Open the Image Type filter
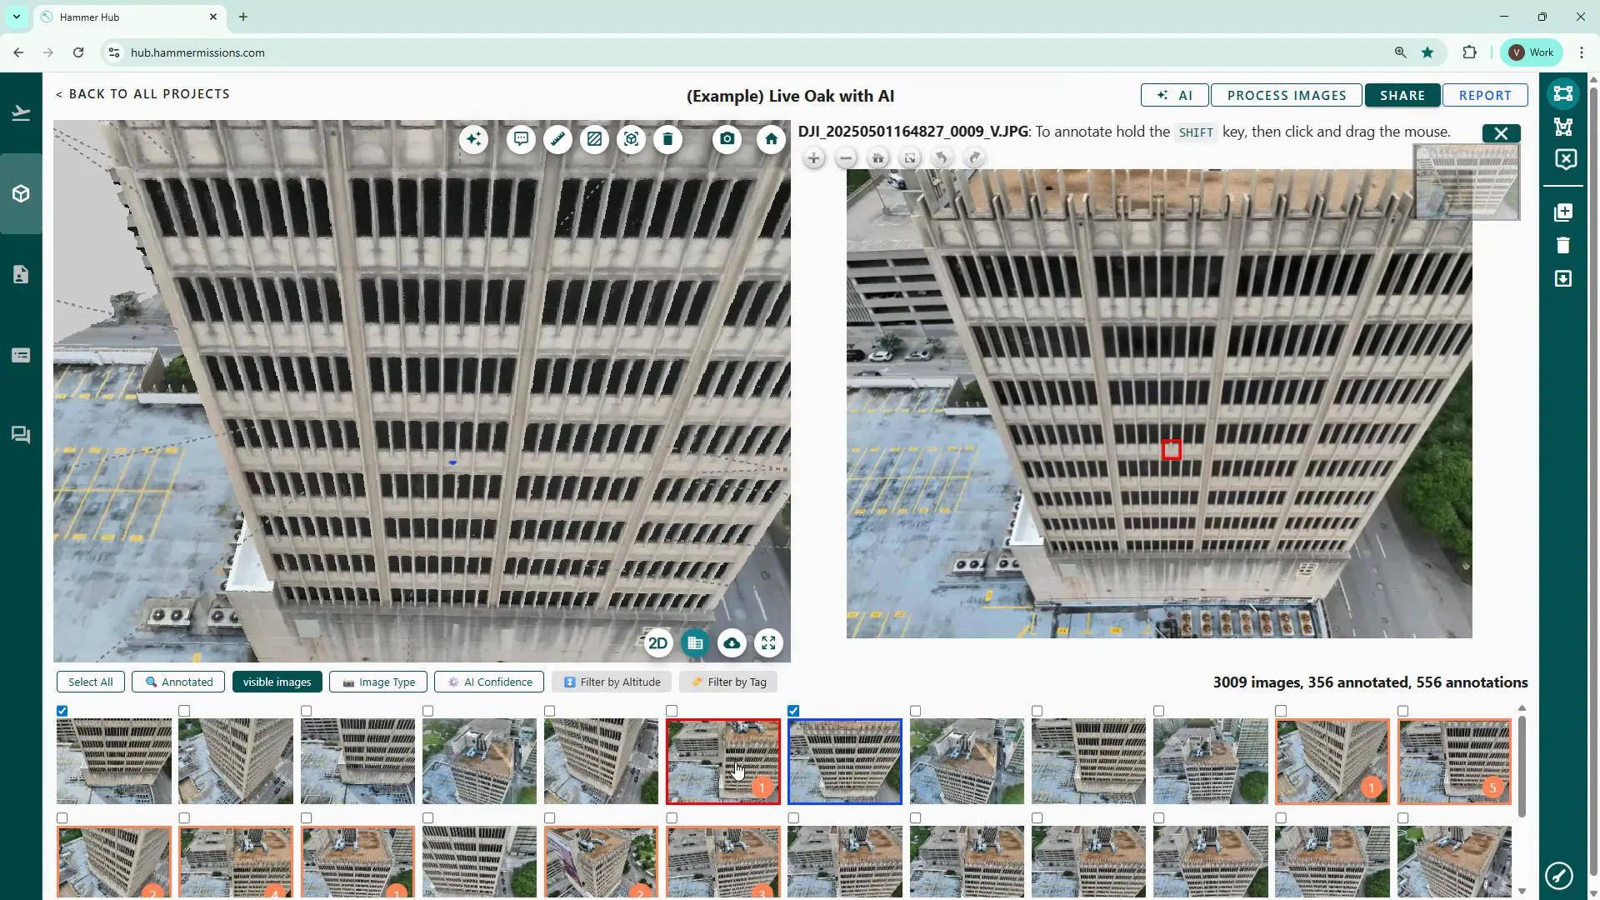 click(378, 682)
